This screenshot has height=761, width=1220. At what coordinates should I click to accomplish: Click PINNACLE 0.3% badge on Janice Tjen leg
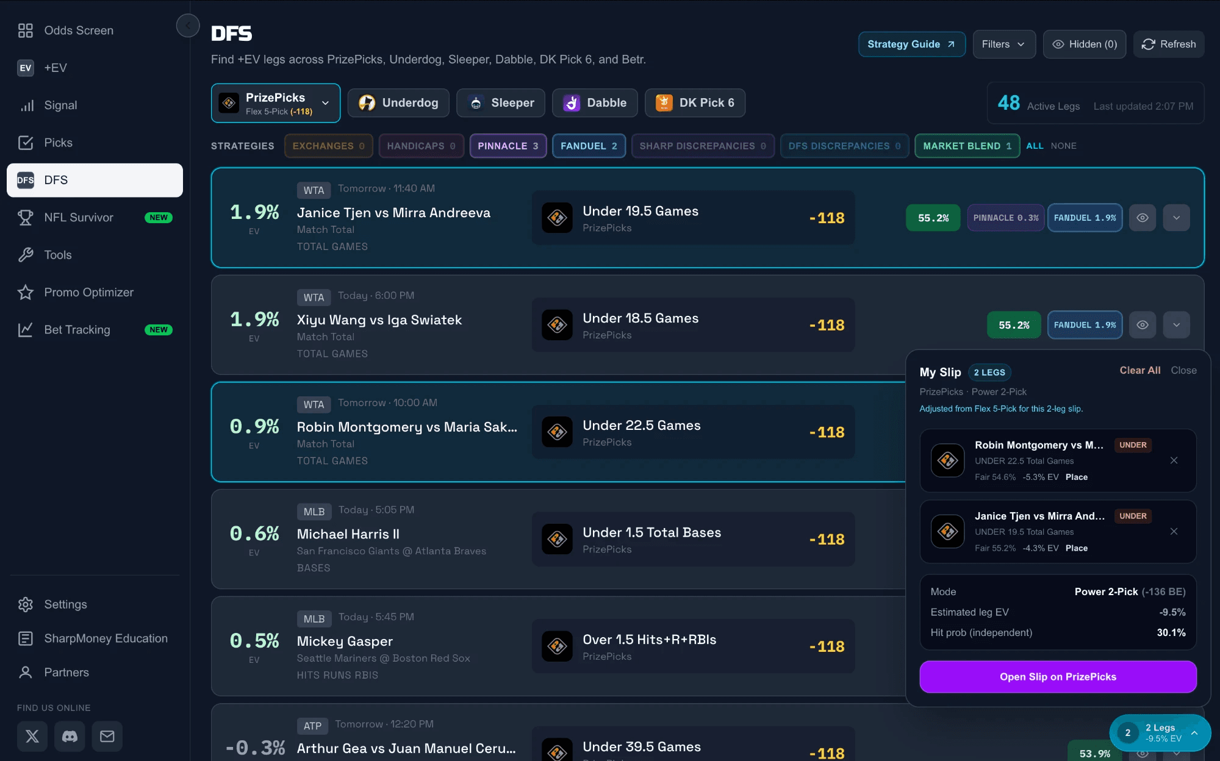1005,218
